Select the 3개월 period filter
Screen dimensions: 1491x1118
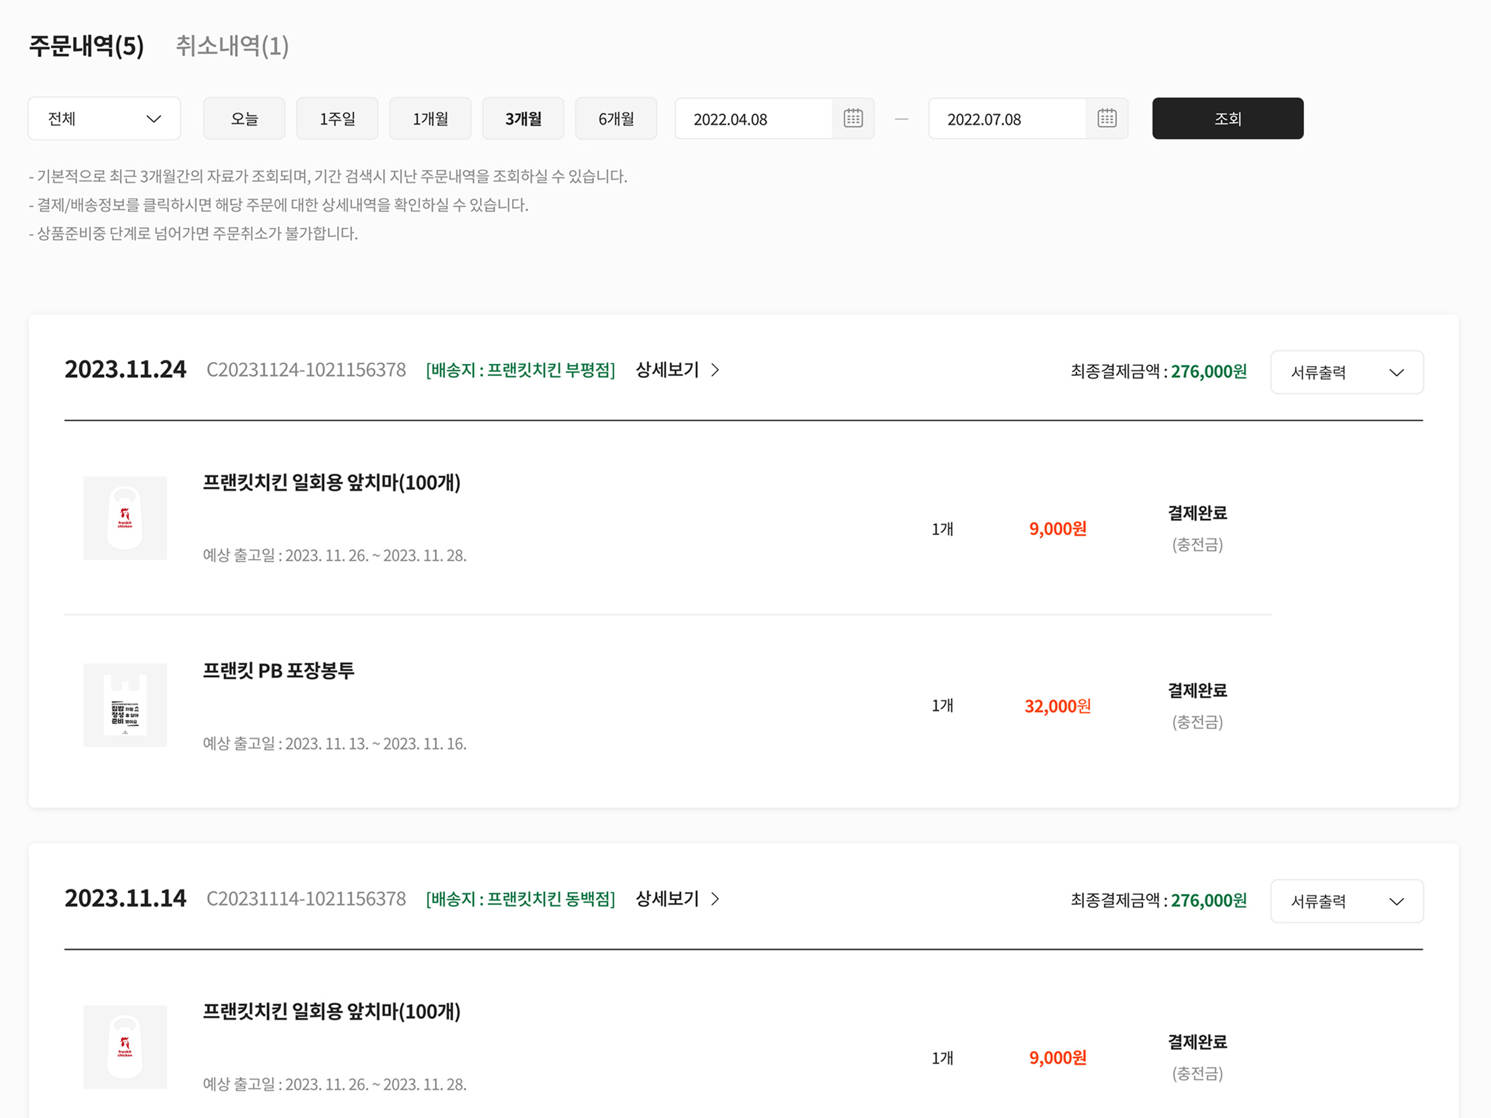[x=523, y=119]
